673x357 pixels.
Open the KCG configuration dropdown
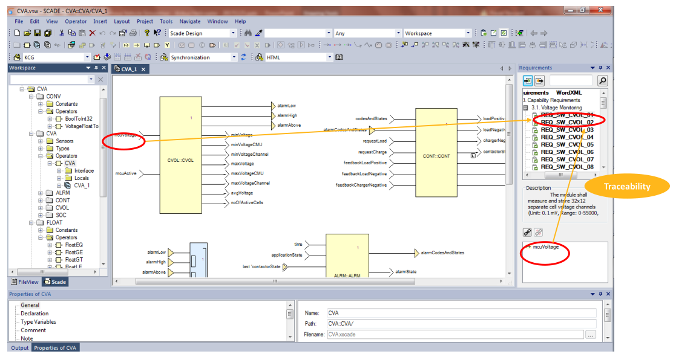point(87,57)
